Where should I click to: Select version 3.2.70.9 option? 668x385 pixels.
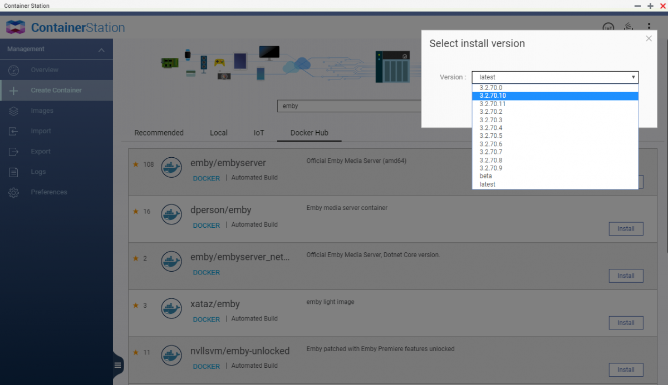(555, 168)
